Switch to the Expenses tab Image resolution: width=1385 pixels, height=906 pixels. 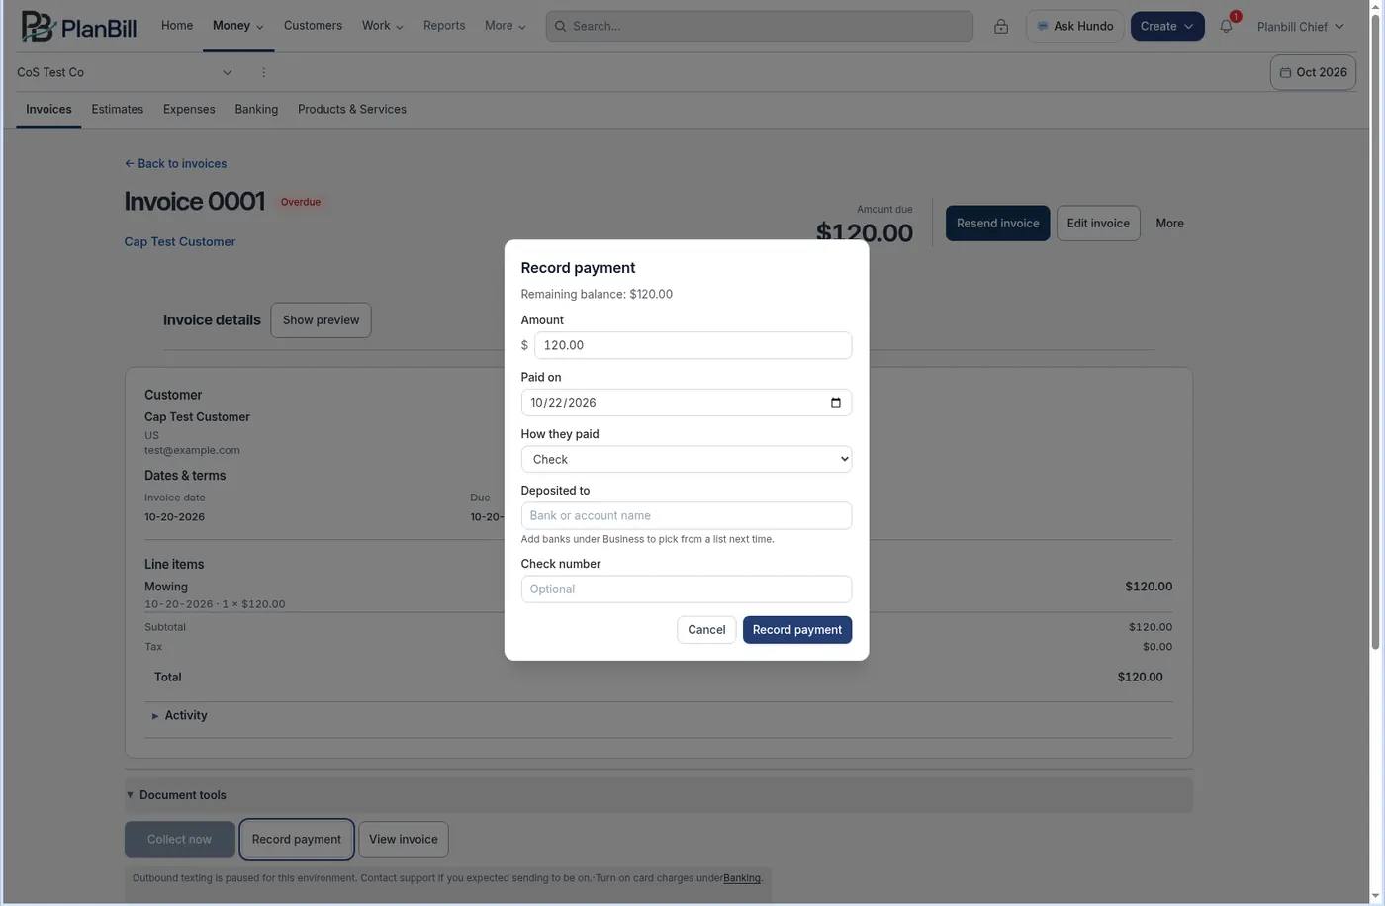(x=189, y=110)
